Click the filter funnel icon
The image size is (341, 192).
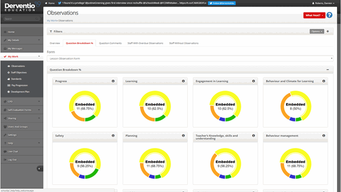51,31
